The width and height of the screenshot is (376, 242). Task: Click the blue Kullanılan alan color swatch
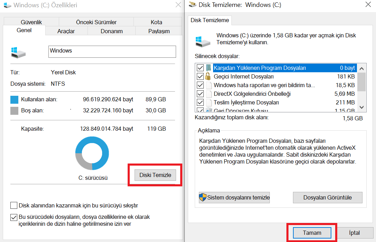click(x=13, y=99)
